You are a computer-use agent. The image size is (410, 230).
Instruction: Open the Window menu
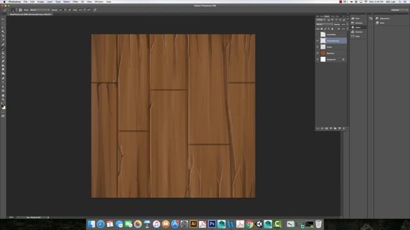pyautogui.click(x=99, y=1)
